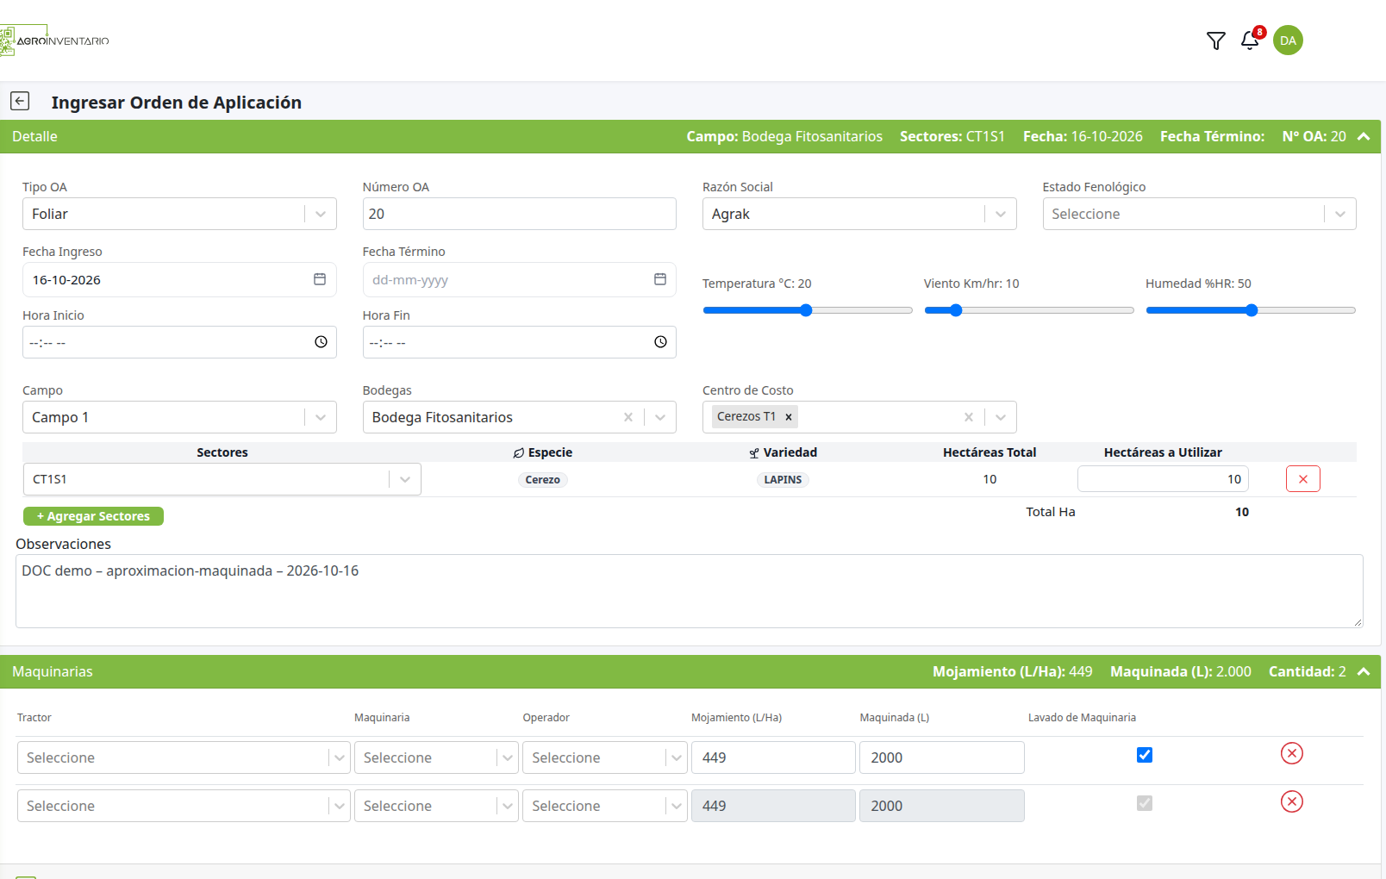Open clock picker for Hora Inicio
The height and width of the screenshot is (879, 1386).
tap(321, 342)
